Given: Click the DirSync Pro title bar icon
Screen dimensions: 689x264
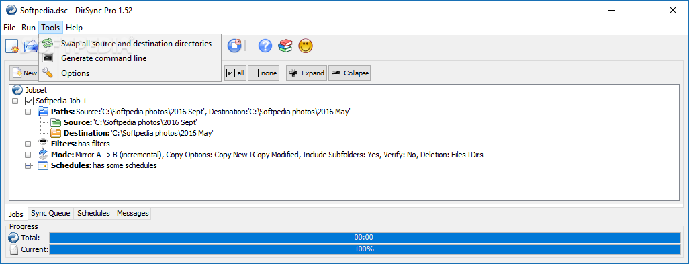Looking at the screenshot, I should click(x=11, y=11).
